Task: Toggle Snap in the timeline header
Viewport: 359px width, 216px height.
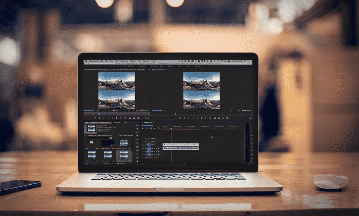Action: tap(147, 128)
